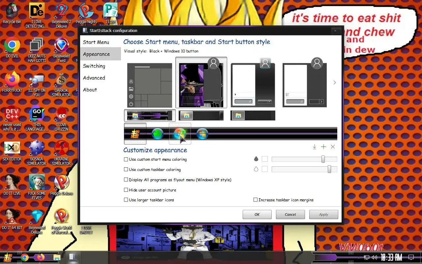Image resolution: width=422 pixels, height=264 pixels.
Task: Click the OK button
Action: coord(257,214)
